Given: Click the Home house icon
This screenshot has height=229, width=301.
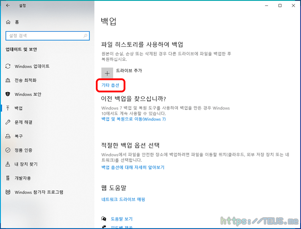Looking at the screenshot, I should click(8, 22).
